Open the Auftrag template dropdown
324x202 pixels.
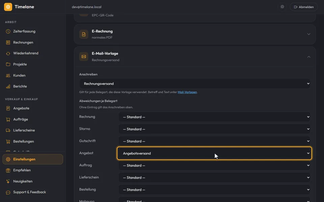pos(214,166)
